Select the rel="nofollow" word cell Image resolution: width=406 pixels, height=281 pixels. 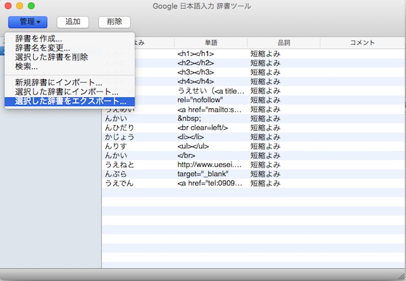(201, 100)
